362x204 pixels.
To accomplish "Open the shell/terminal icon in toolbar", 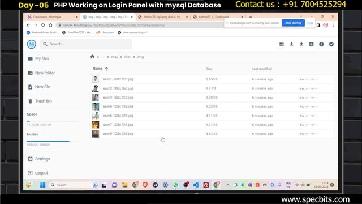I will point(311,44).
